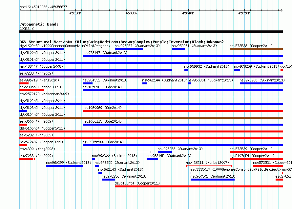Click the nsv959932 (Sudmant2013) label
The image size is (292, 209).
tap(207, 66)
